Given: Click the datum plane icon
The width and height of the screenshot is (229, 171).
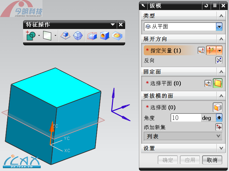Looking at the screenshot, I should pyautogui.click(x=47, y=35).
